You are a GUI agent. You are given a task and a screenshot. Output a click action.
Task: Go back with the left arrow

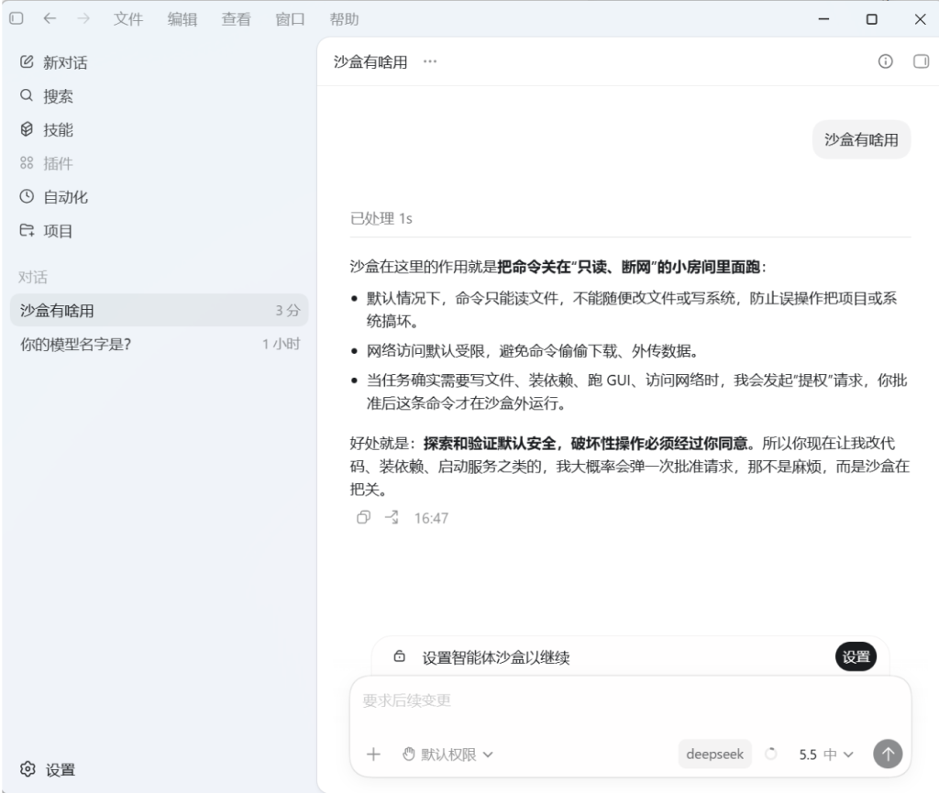point(50,18)
